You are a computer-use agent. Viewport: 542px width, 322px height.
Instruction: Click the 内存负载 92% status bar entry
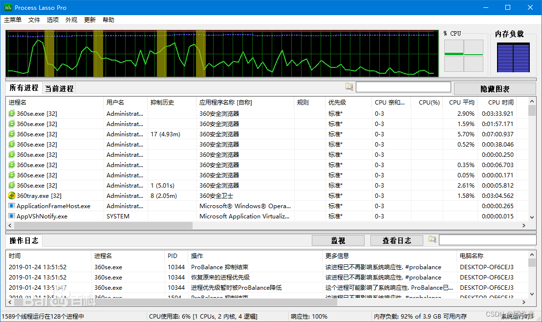click(x=420, y=316)
